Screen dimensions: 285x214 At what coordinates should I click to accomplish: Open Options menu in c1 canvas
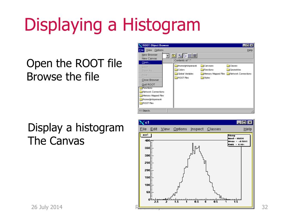click(180, 129)
